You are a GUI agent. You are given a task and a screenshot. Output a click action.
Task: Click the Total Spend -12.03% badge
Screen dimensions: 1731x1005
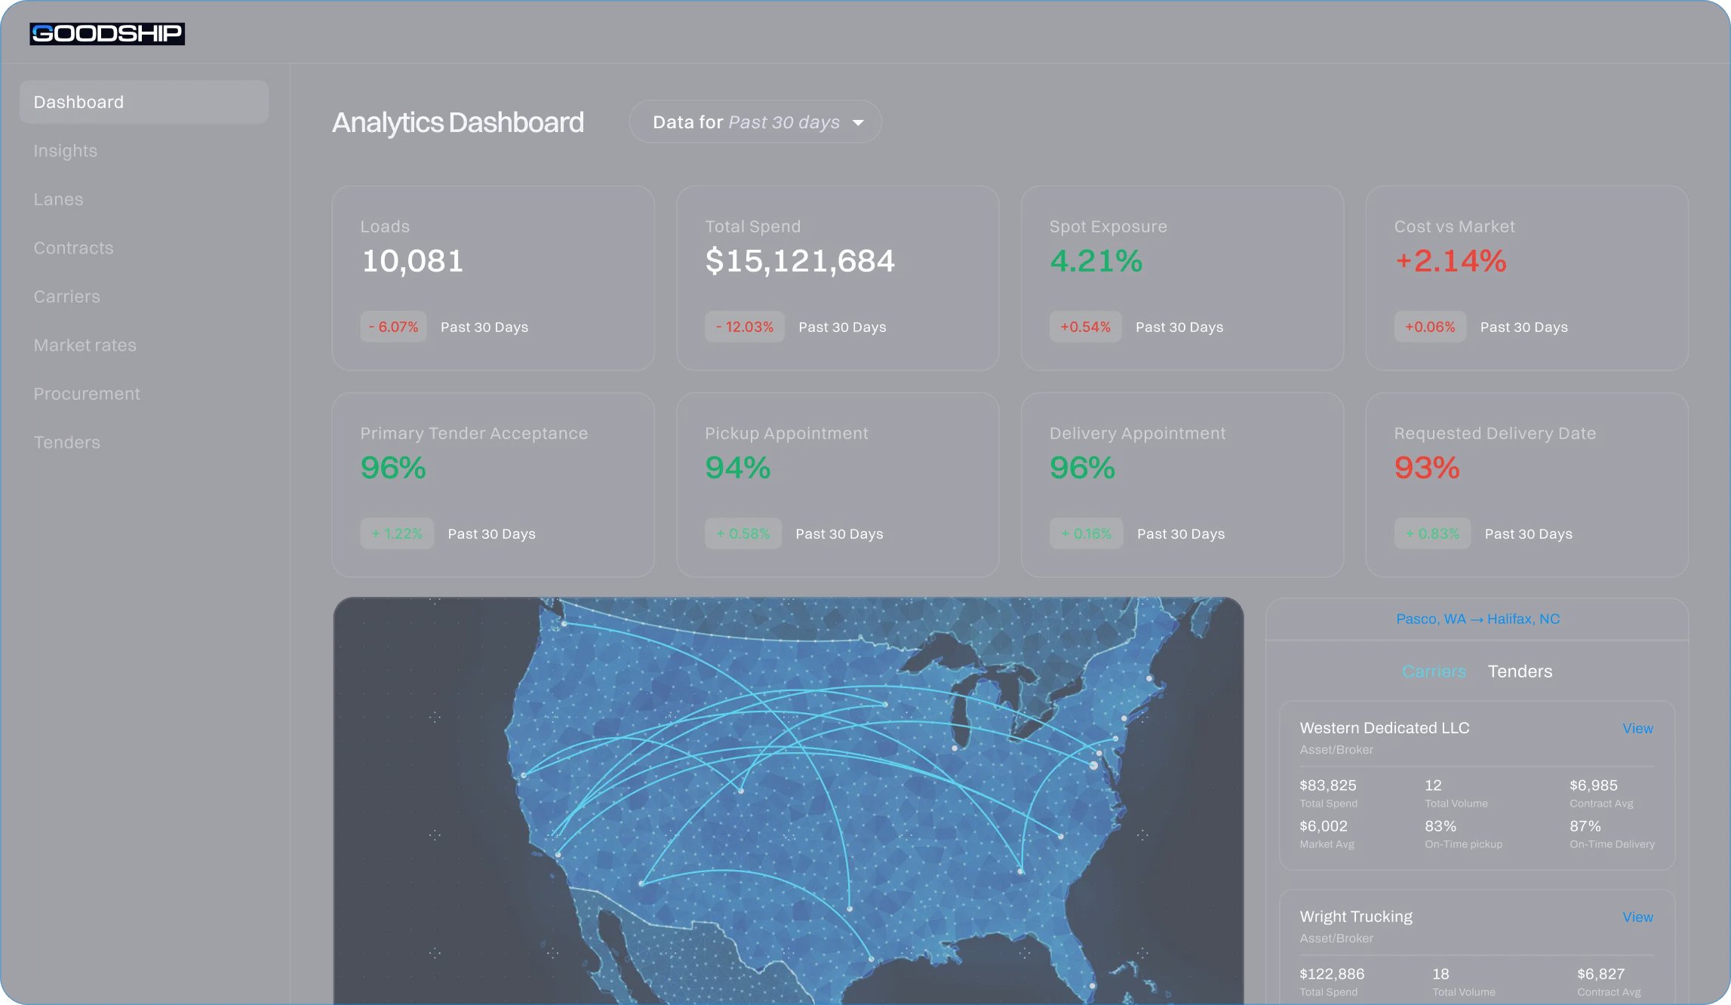(x=744, y=327)
